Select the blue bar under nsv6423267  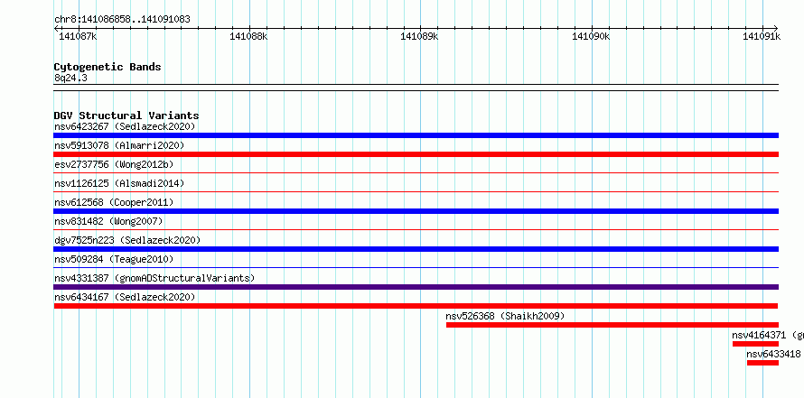[416, 135]
